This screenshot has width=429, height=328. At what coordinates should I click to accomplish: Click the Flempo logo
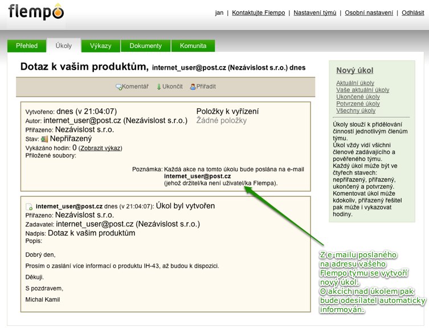pyautogui.click(x=36, y=11)
